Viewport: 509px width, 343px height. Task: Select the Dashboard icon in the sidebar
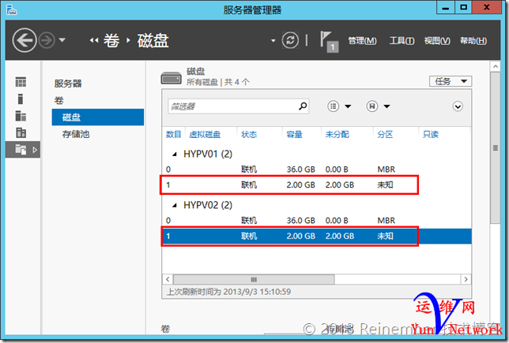click(x=21, y=82)
